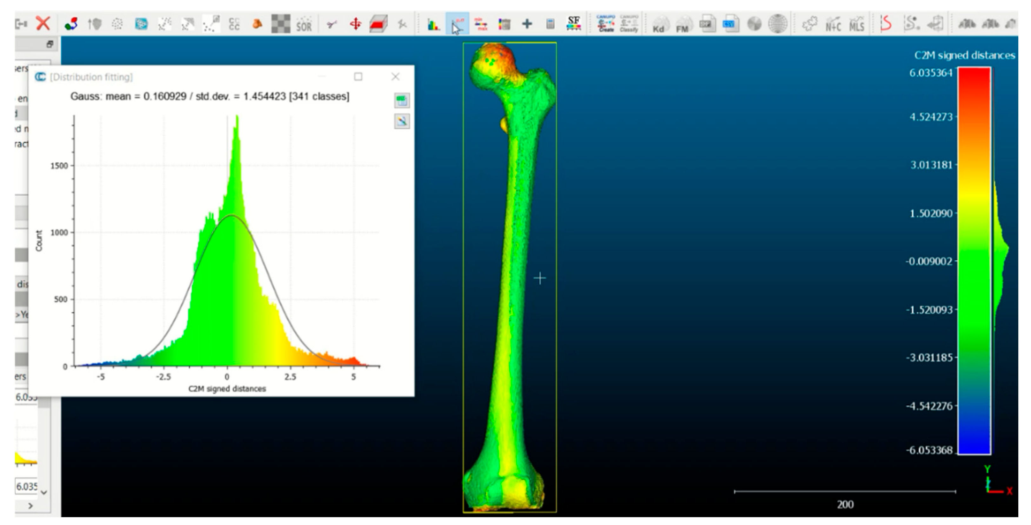
Task: Show the histogram toolbar icon
Action: (433, 24)
